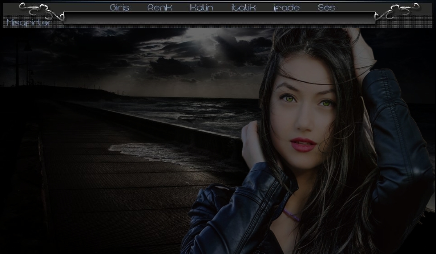Open the Misafirler guests list
The width and height of the screenshot is (436, 254).
point(29,23)
